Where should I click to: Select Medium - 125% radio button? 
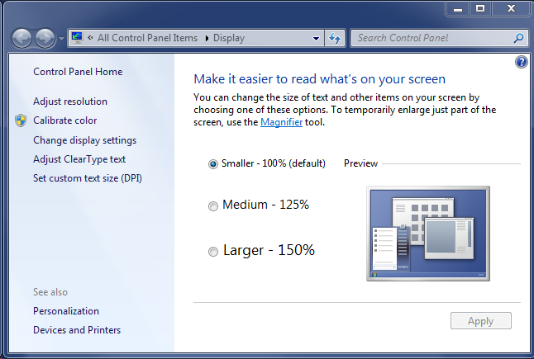(x=212, y=206)
